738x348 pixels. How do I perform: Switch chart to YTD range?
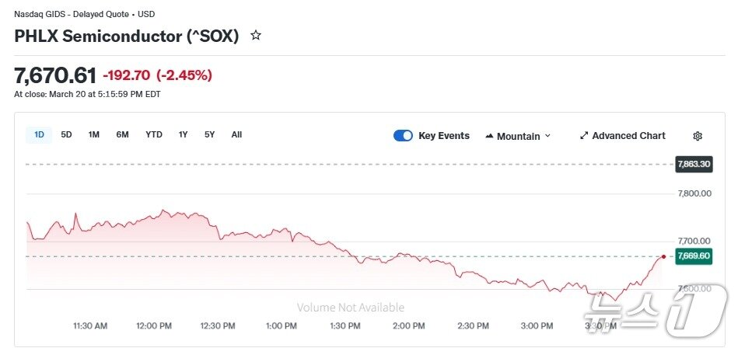(x=154, y=134)
